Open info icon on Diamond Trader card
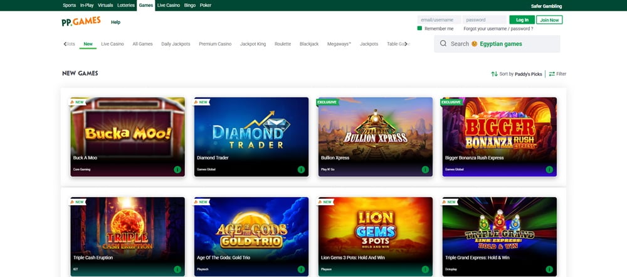Screen dimensions: 627x277 (301, 169)
